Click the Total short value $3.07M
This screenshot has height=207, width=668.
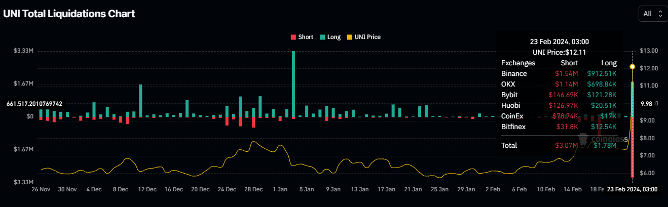tap(568, 145)
